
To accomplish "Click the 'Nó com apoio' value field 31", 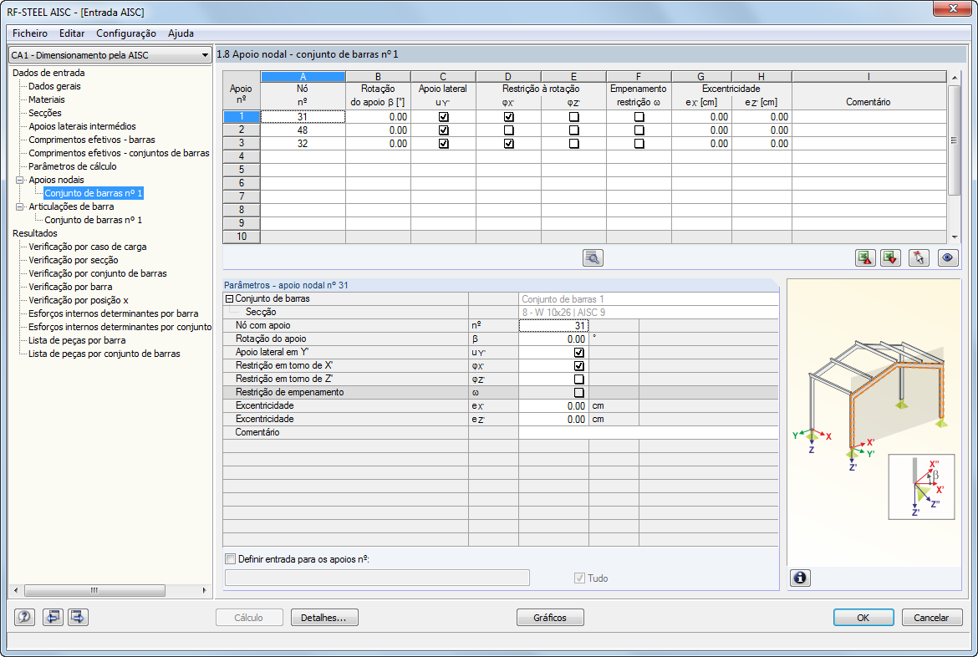I will coord(553,326).
